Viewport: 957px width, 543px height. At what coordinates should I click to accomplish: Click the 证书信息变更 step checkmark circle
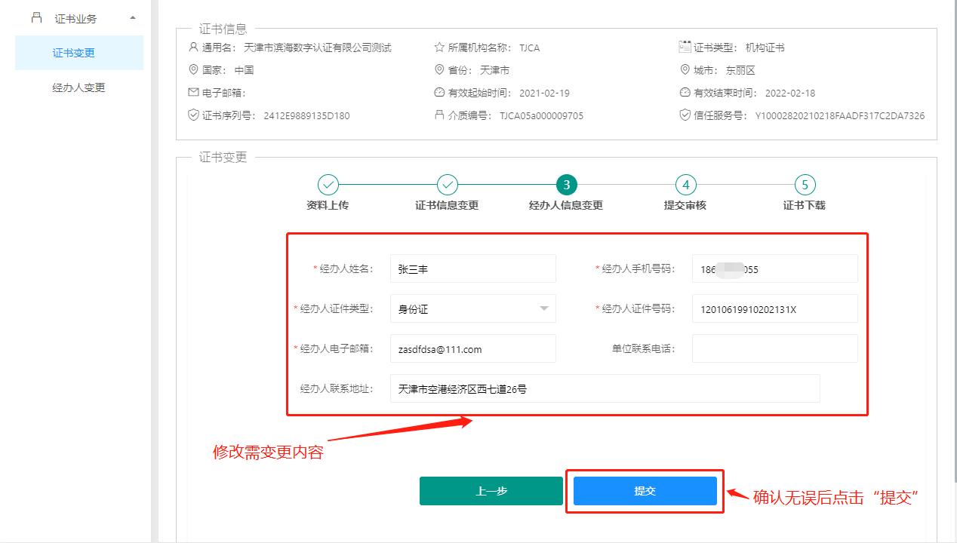[x=447, y=185]
